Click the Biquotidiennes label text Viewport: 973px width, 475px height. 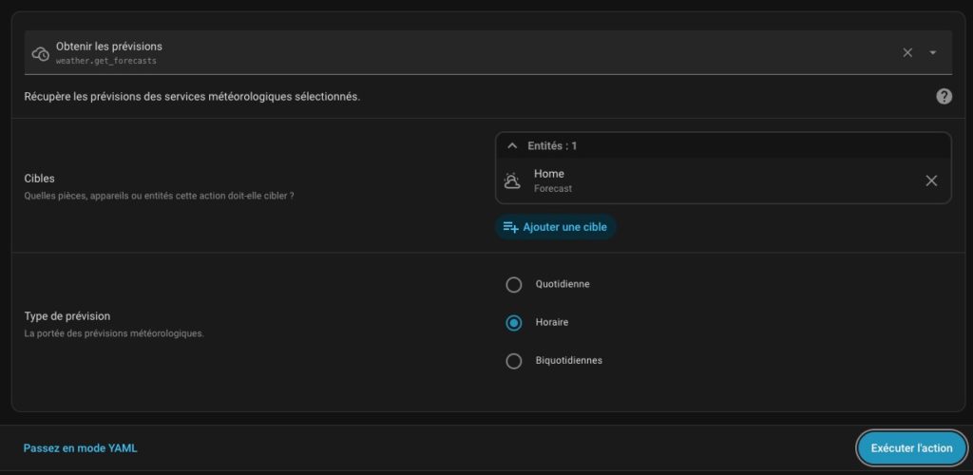(568, 361)
